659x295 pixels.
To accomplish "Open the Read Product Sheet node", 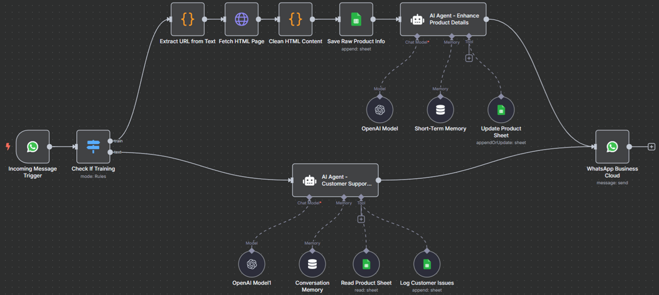I will click(x=366, y=263).
